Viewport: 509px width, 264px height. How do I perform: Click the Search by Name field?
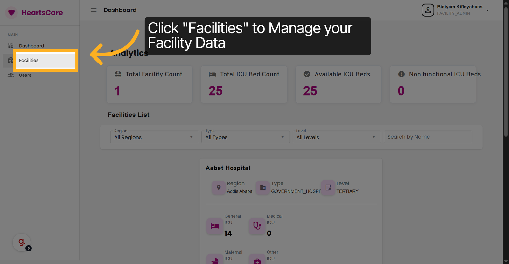coord(428,137)
